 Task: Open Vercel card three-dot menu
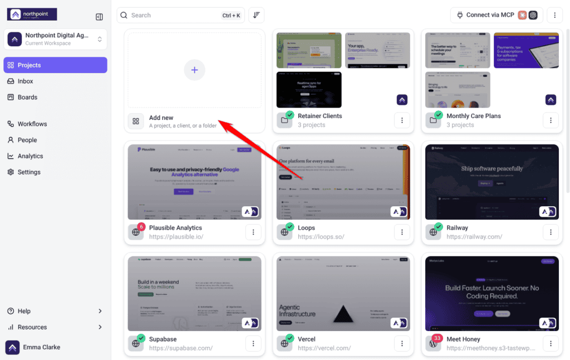click(x=402, y=344)
